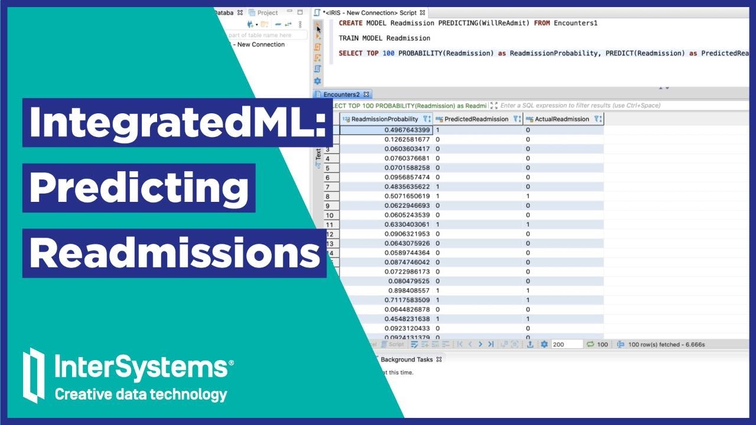This screenshot has width=756, height=425.
Task: Click execute script in separate tabs icon
Action: pos(318,58)
